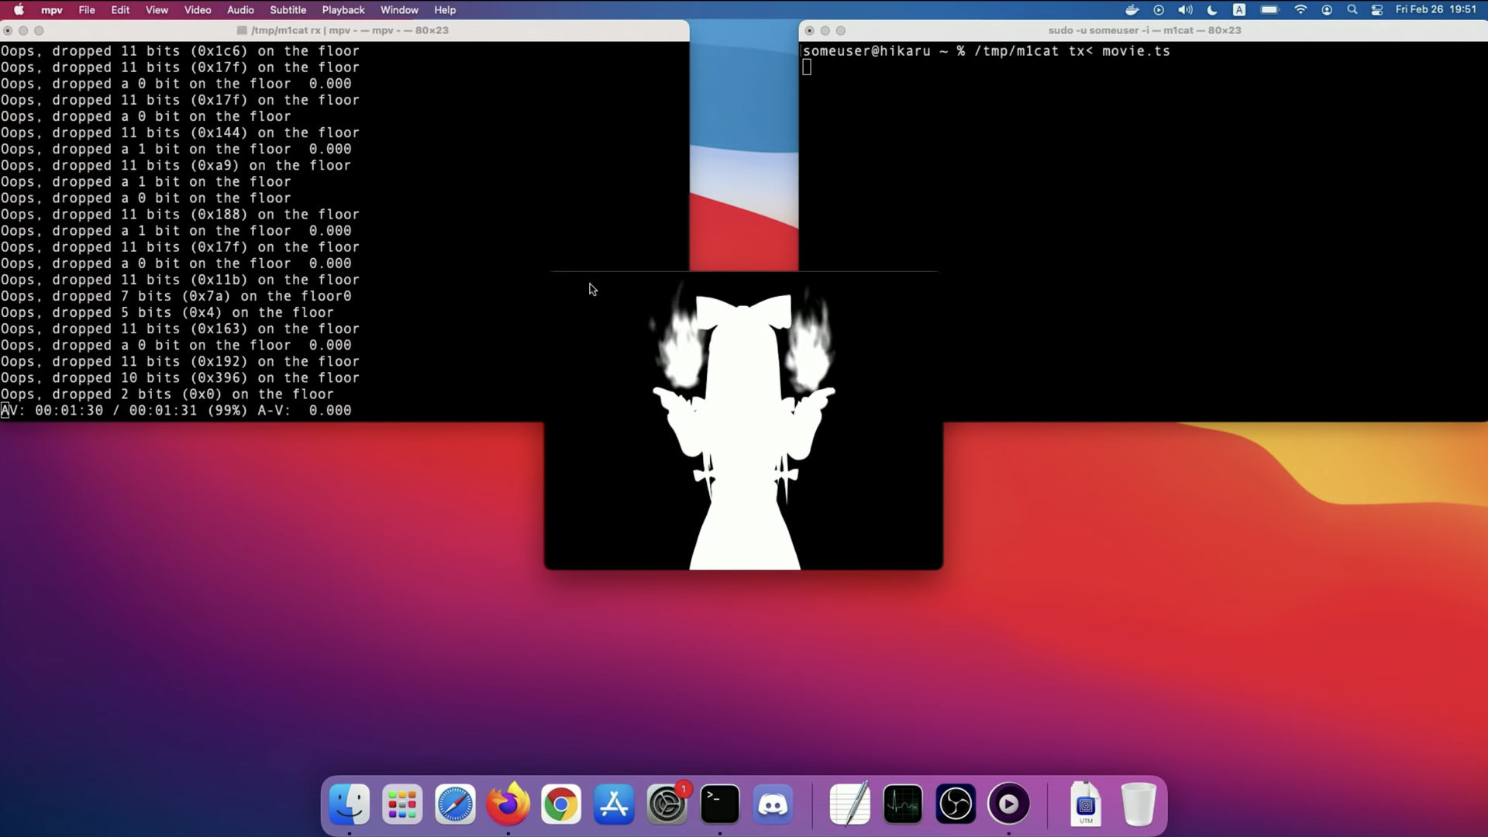Open the Audio menu
Viewport: 1488px width, 837px height.
click(x=240, y=10)
